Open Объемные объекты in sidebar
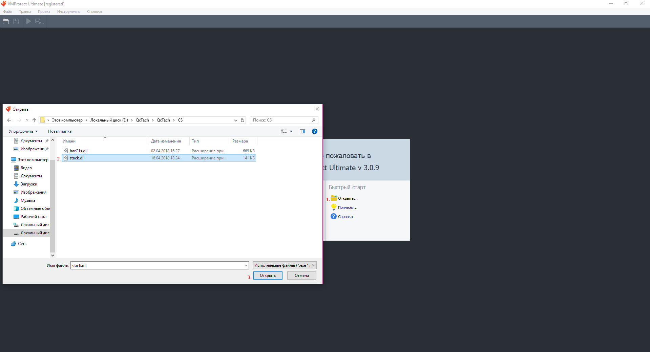The image size is (650, 352). click(32, 208)
